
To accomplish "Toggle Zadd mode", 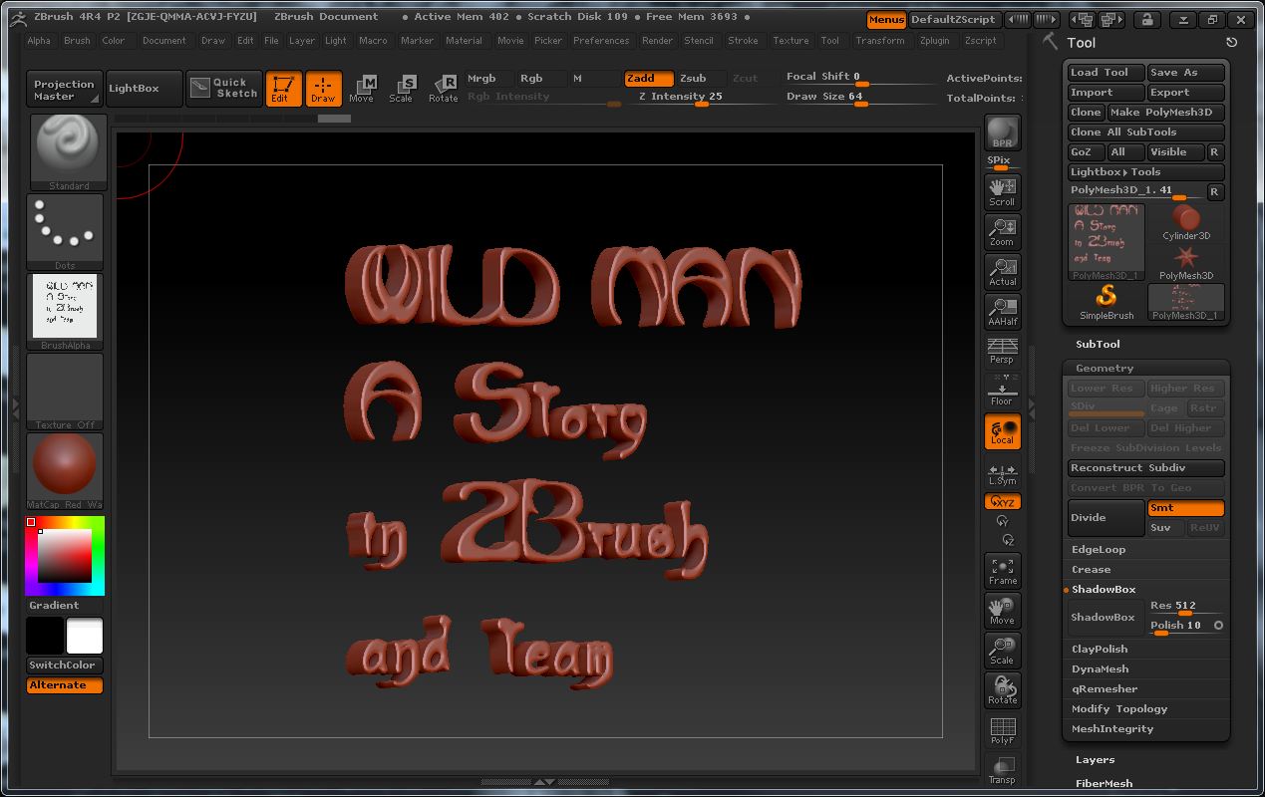I will tap(649, 78).
